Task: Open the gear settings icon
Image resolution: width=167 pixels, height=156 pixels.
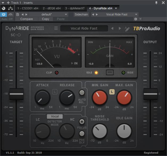Action: [x=136, y=19]
